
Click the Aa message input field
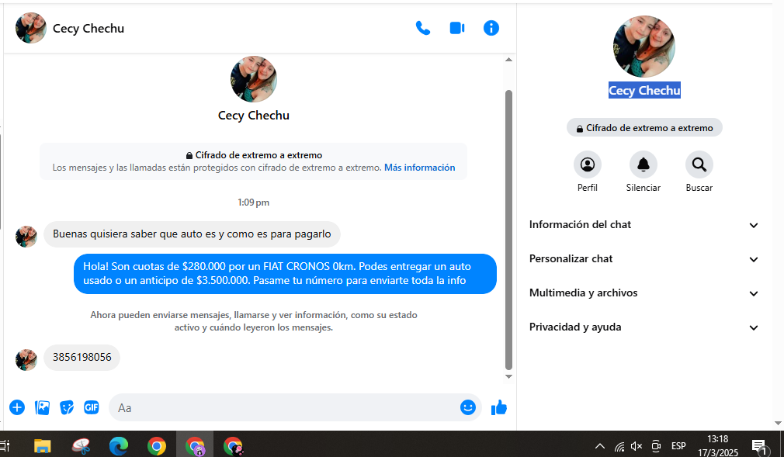[x=287, y=407]
